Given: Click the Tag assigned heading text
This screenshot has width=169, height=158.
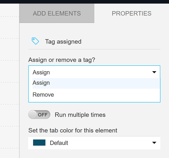Looking at the screenshot, I should coord(63,42).
